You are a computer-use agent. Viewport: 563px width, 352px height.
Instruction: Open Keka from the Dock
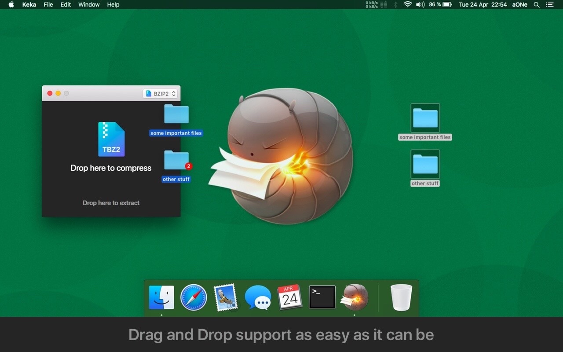355,297
